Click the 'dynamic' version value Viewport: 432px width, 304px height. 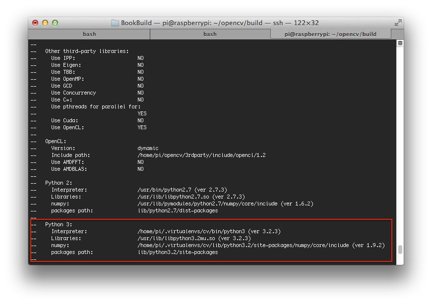pyautogui.click(x=148, y=148)
